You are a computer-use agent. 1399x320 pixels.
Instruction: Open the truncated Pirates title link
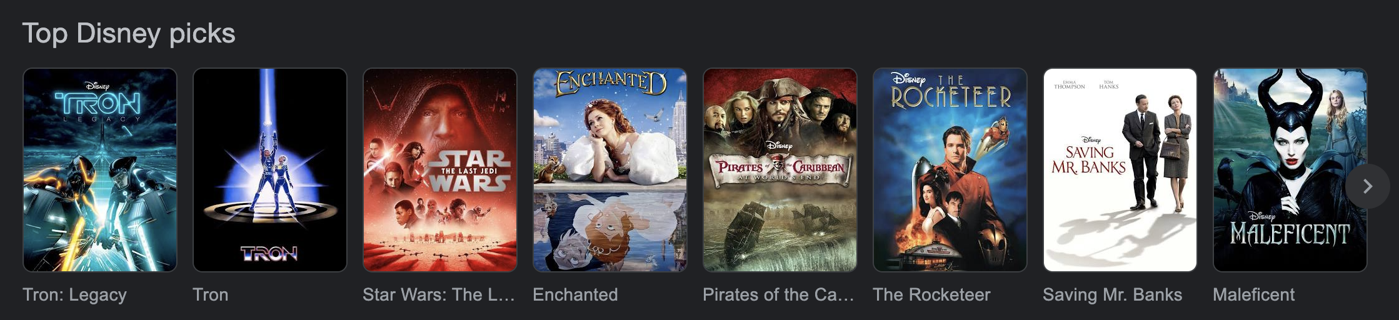778,294
